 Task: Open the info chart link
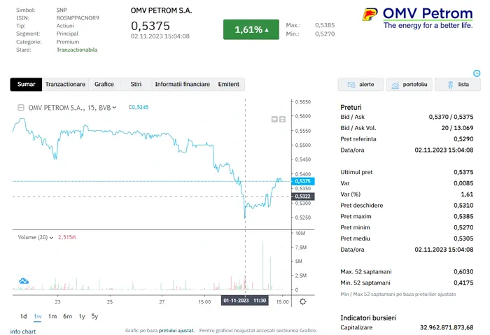point(23,332)
